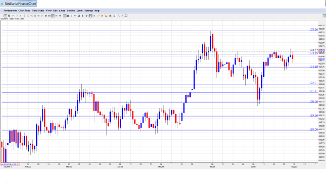This screenshot has height=183, width=326.
Task: Click the vertical scale adjust icon
Action: [x=72, y=16]
